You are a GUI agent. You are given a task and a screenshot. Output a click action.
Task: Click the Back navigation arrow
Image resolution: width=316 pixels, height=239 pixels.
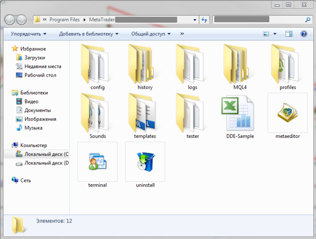pos(10,20)
